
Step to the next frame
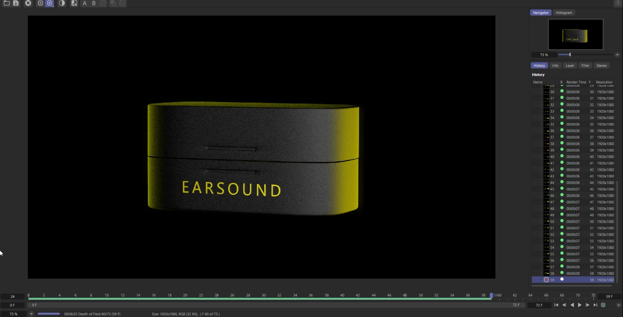pyautogui.click(x=587, y=305)
